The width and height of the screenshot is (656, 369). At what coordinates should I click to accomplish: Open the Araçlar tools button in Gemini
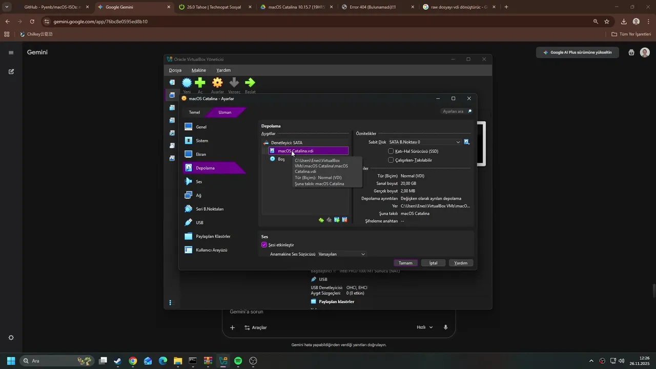[x=255, y=327]
